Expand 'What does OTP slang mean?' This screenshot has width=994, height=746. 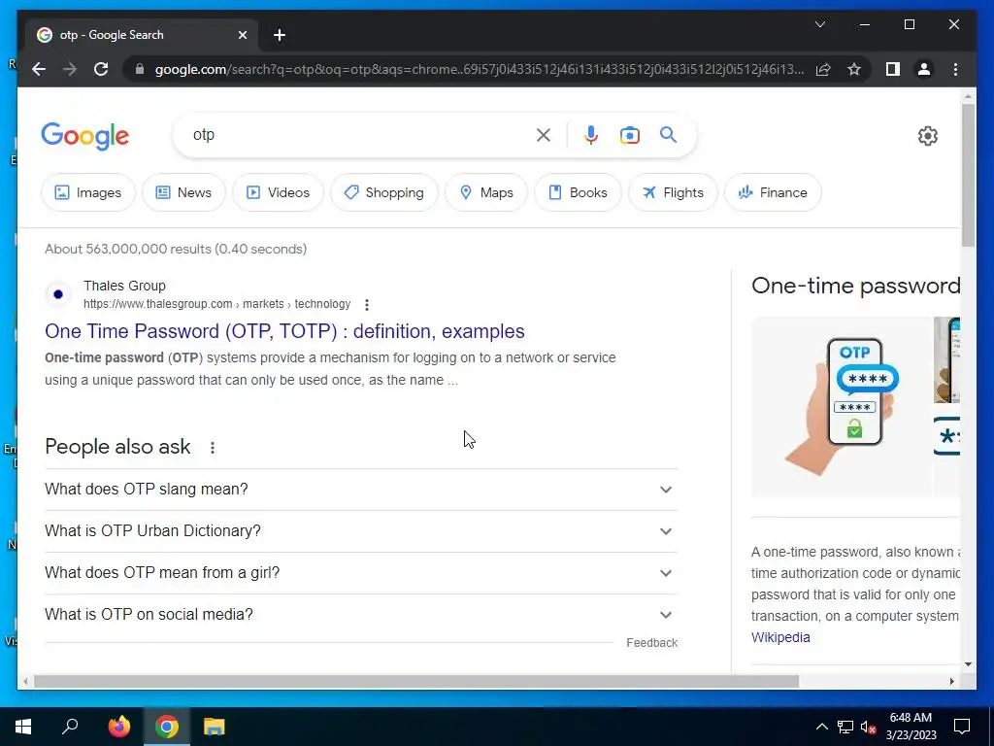pyautogui.click(x=361, y=490)
